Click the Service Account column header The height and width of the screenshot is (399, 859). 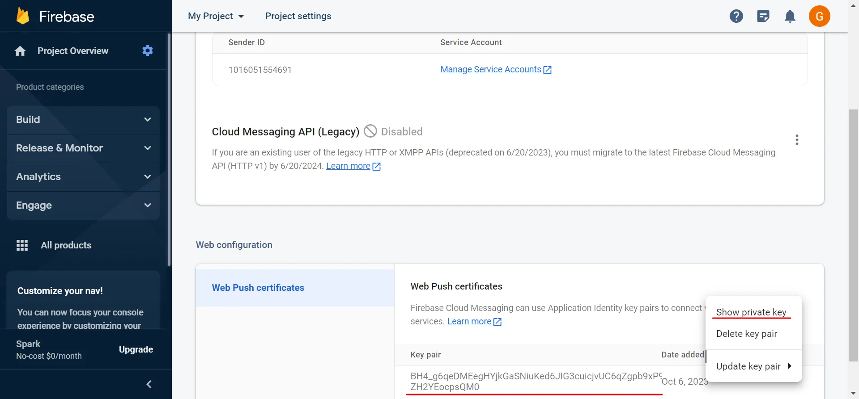click(471, 42)
